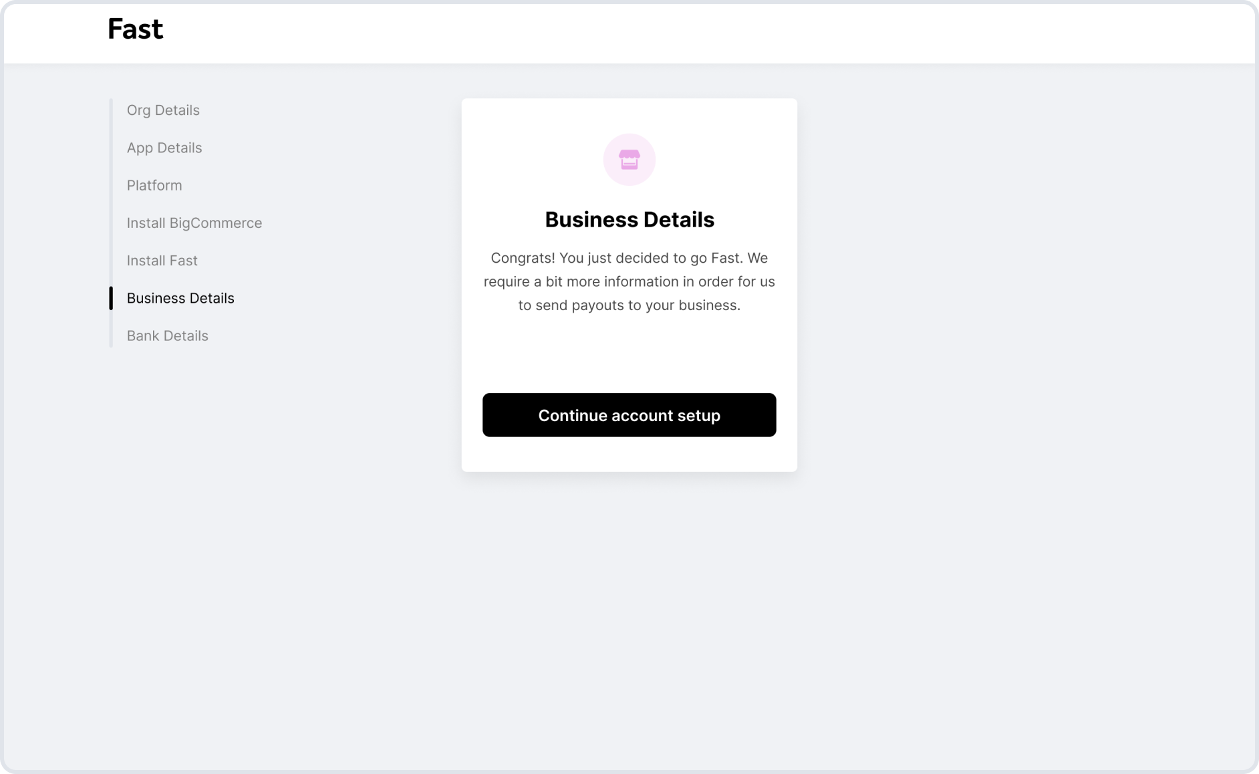Navigate to the Bank Details step

pyautogui.click(x=168, y=336)
